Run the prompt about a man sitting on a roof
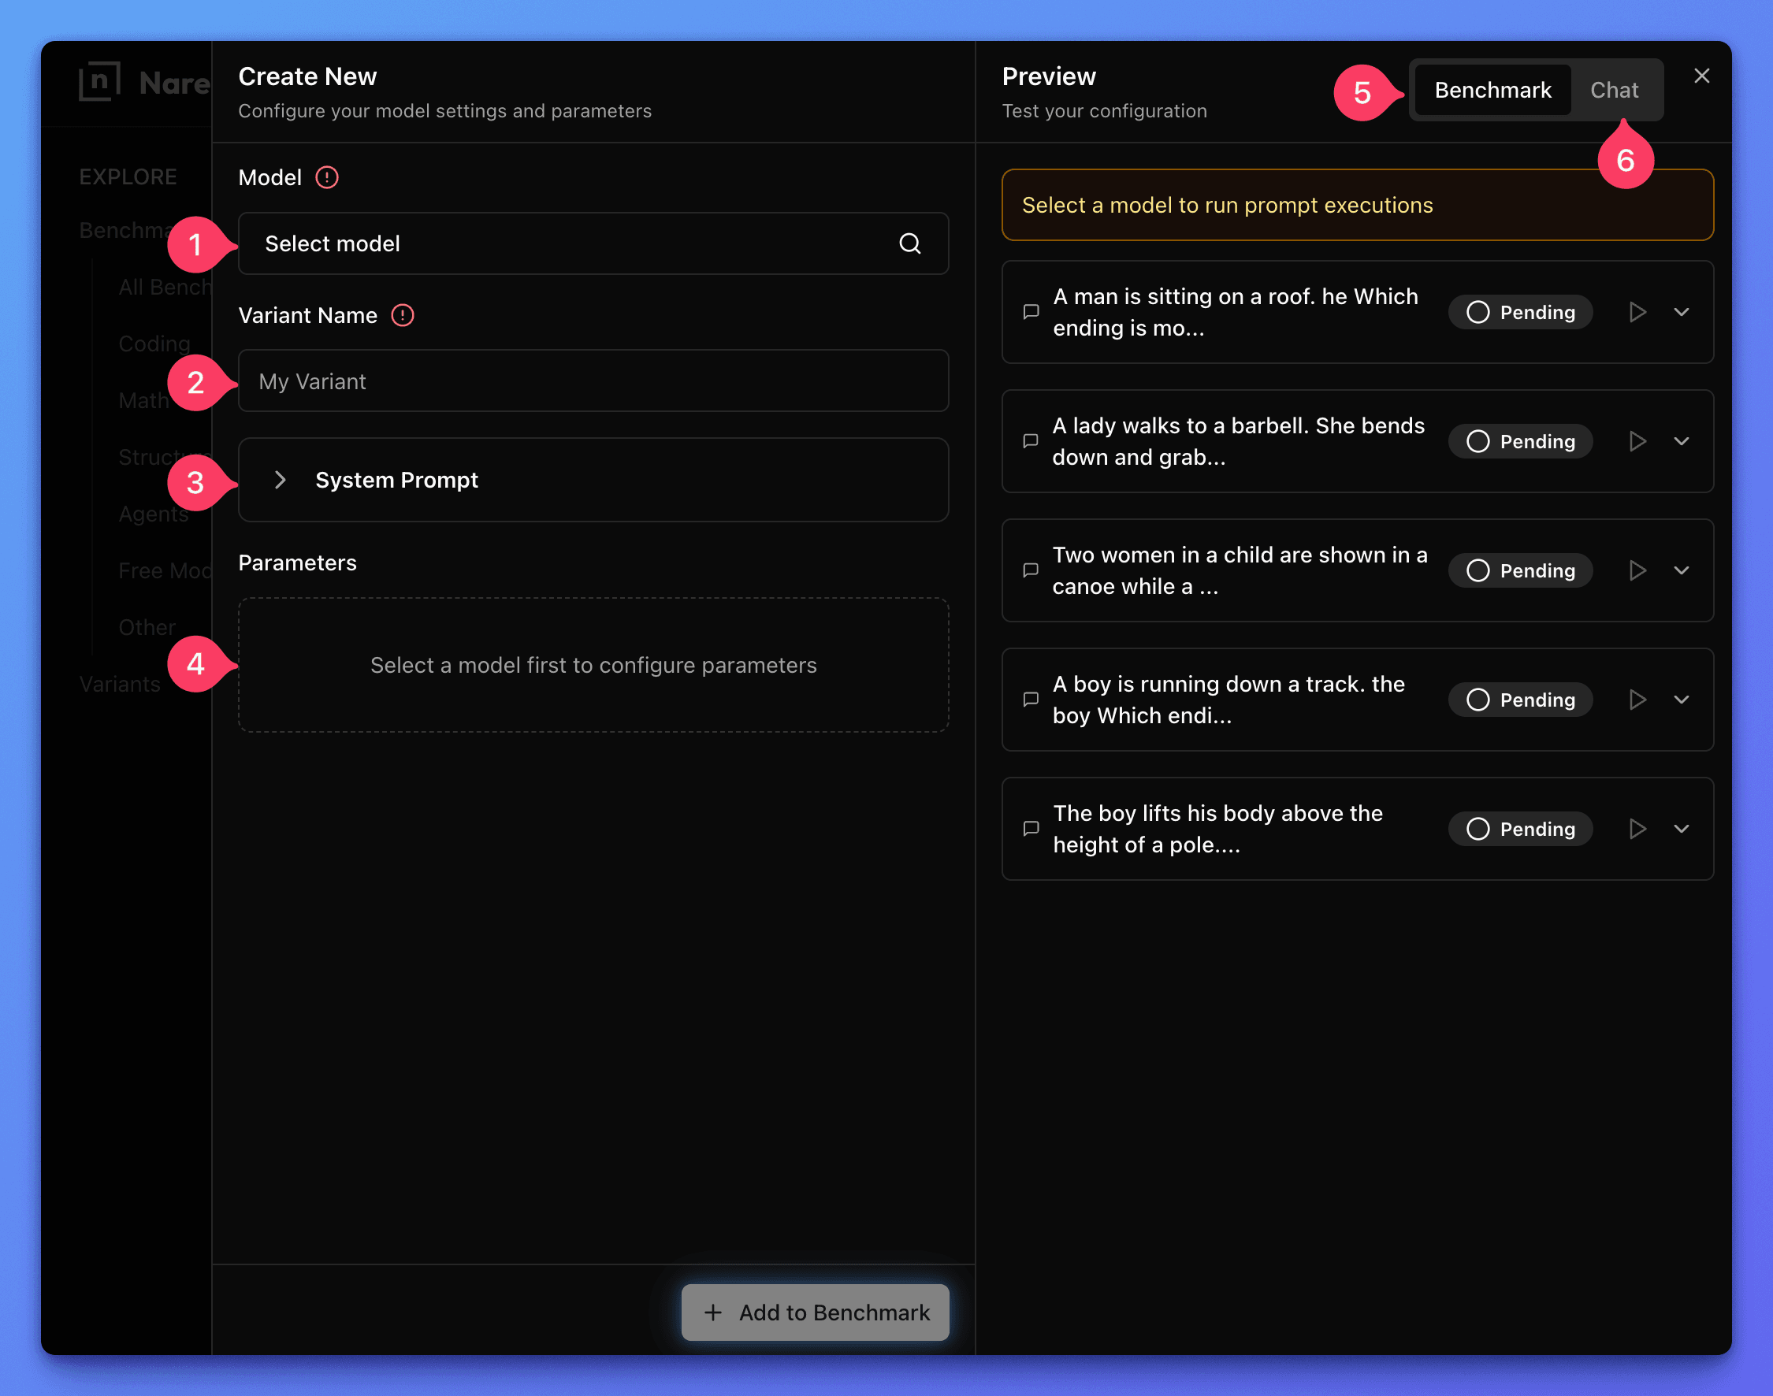 pyautogui.click(x=1637, y=311)
